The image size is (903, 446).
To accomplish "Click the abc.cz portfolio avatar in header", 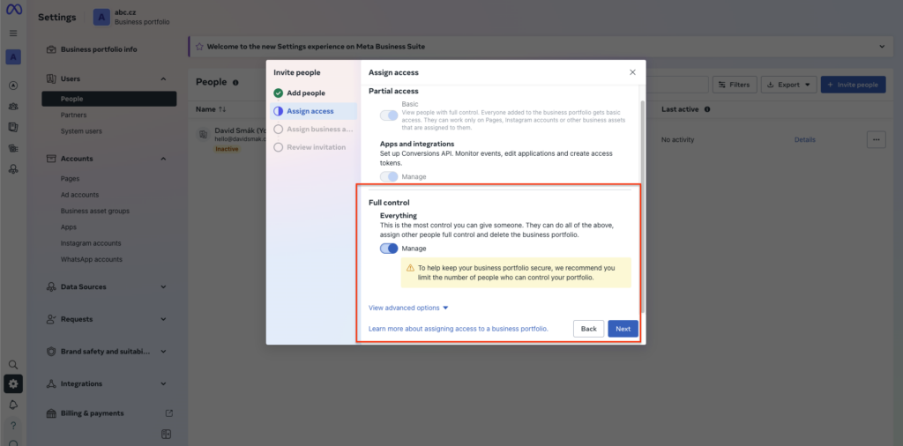I will (101, 18).
